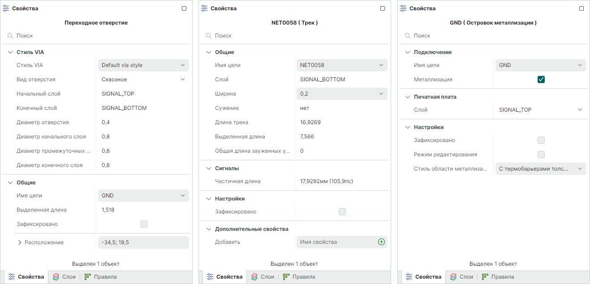
Task: Open Правила tab in right panel
Action: click(498, 277)
